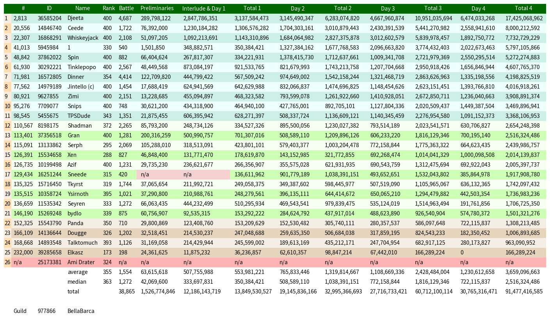Image resolution: width=550 pixels, height=320 pixels.
Task: Click player name 'Ysirnoth'
Action: click(x=78, y=194)
